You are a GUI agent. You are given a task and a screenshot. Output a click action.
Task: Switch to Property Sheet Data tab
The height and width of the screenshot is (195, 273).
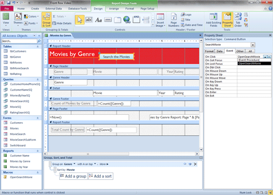[x=219, y=51]
